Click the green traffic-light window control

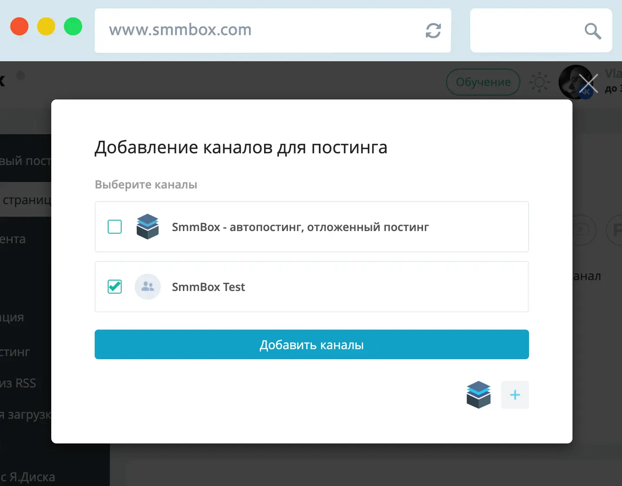pos(73,26)
